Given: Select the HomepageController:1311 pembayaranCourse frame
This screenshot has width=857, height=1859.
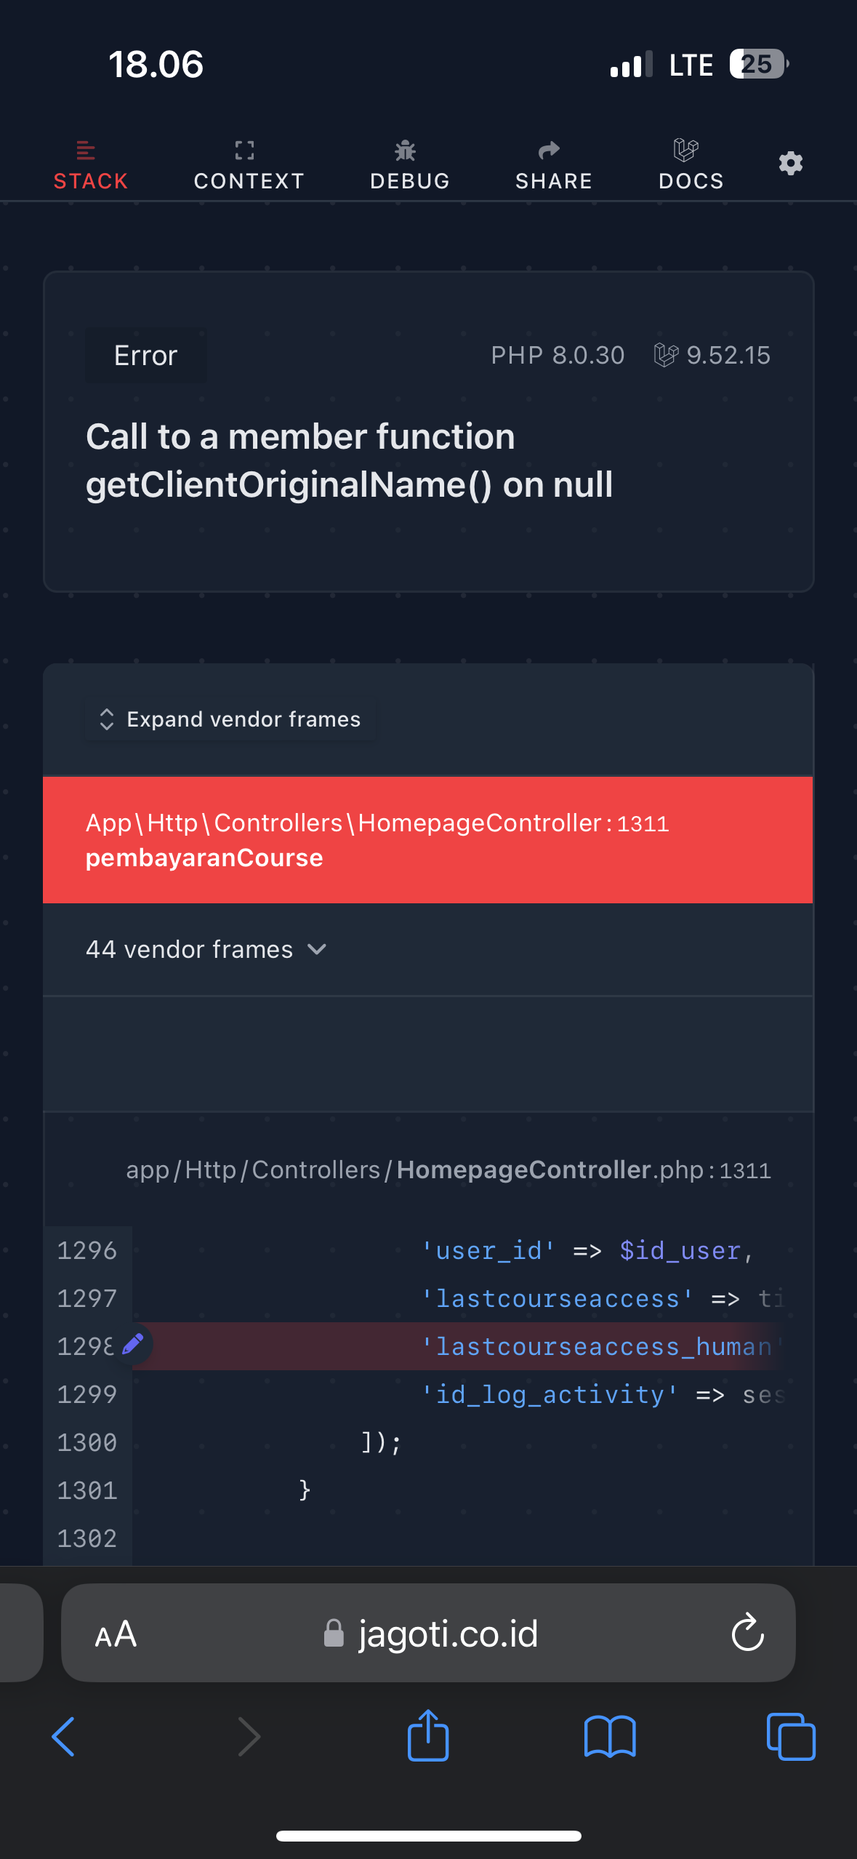Looking at the screenshot, I should coord(427,840).
